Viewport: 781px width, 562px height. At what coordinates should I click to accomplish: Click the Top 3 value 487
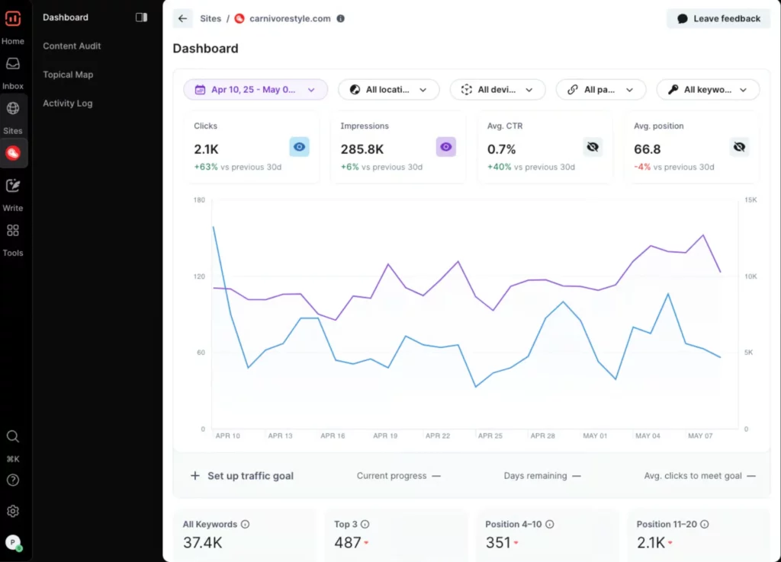click(x=348, y=543)
